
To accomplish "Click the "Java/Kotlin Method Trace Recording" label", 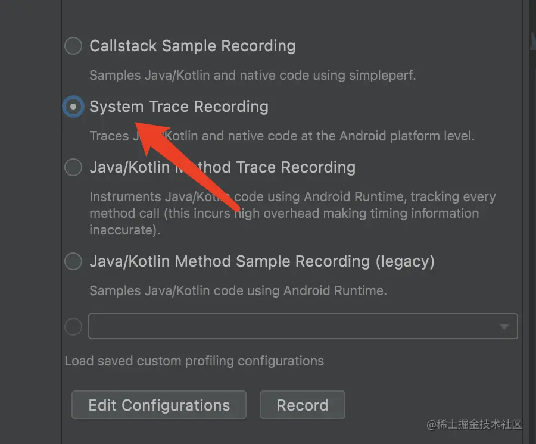I will point(222,168).
